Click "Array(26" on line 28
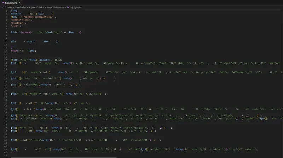This screenshot has height=158, width=283. pos(71,94)
